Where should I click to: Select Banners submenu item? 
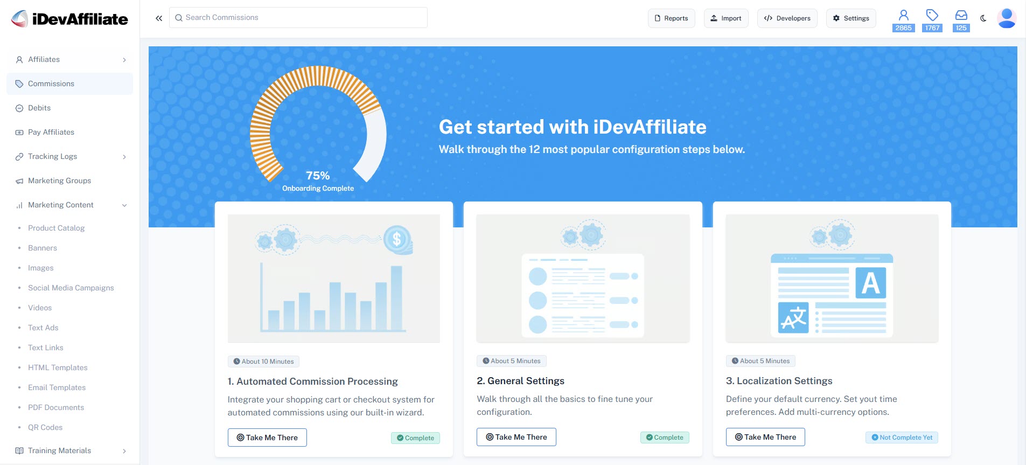point(43,248)
